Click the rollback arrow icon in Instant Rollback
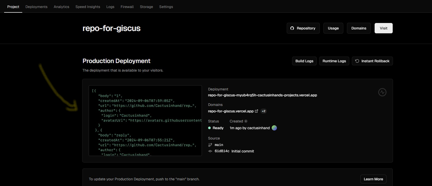Screen dimensions: 432x186 (357, 61)
